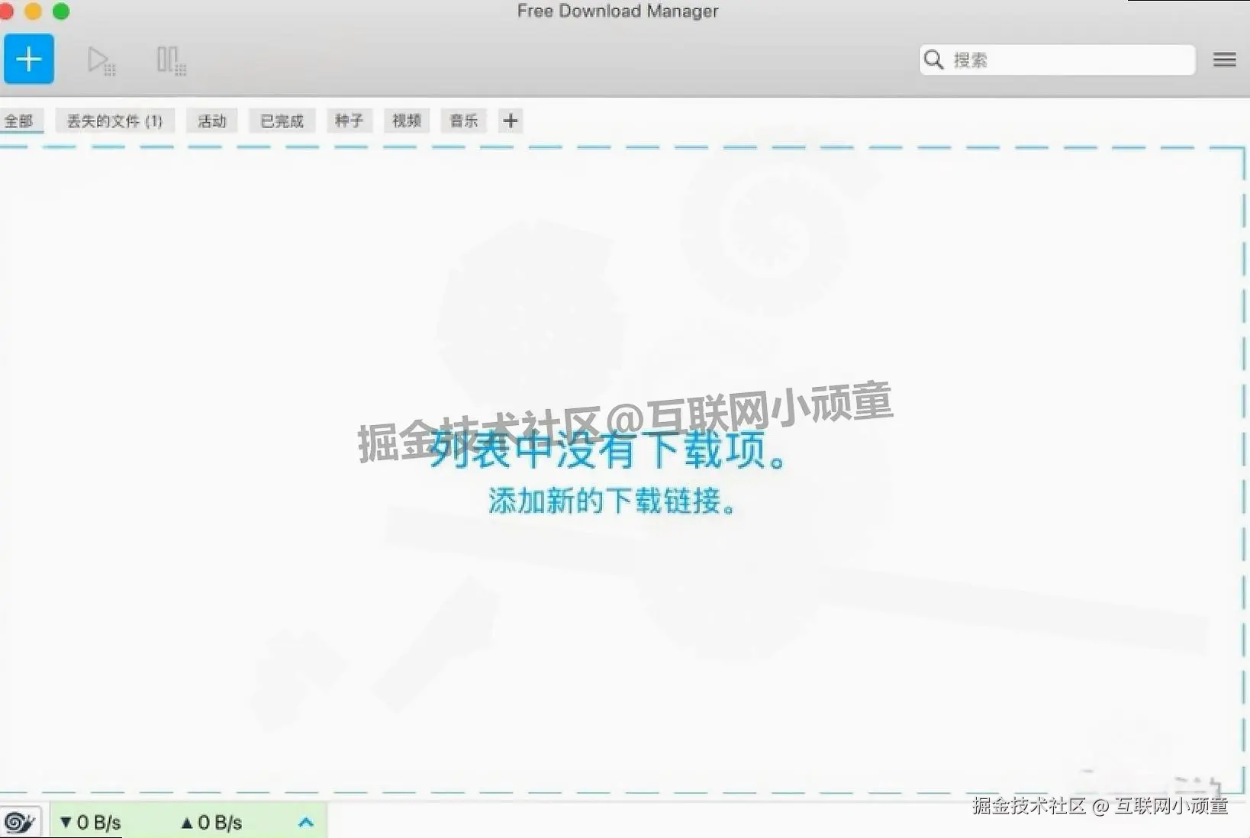Select the Resume all downloads icon
The width and height of the screenshot is (1250, 838).
click(101, 60)
